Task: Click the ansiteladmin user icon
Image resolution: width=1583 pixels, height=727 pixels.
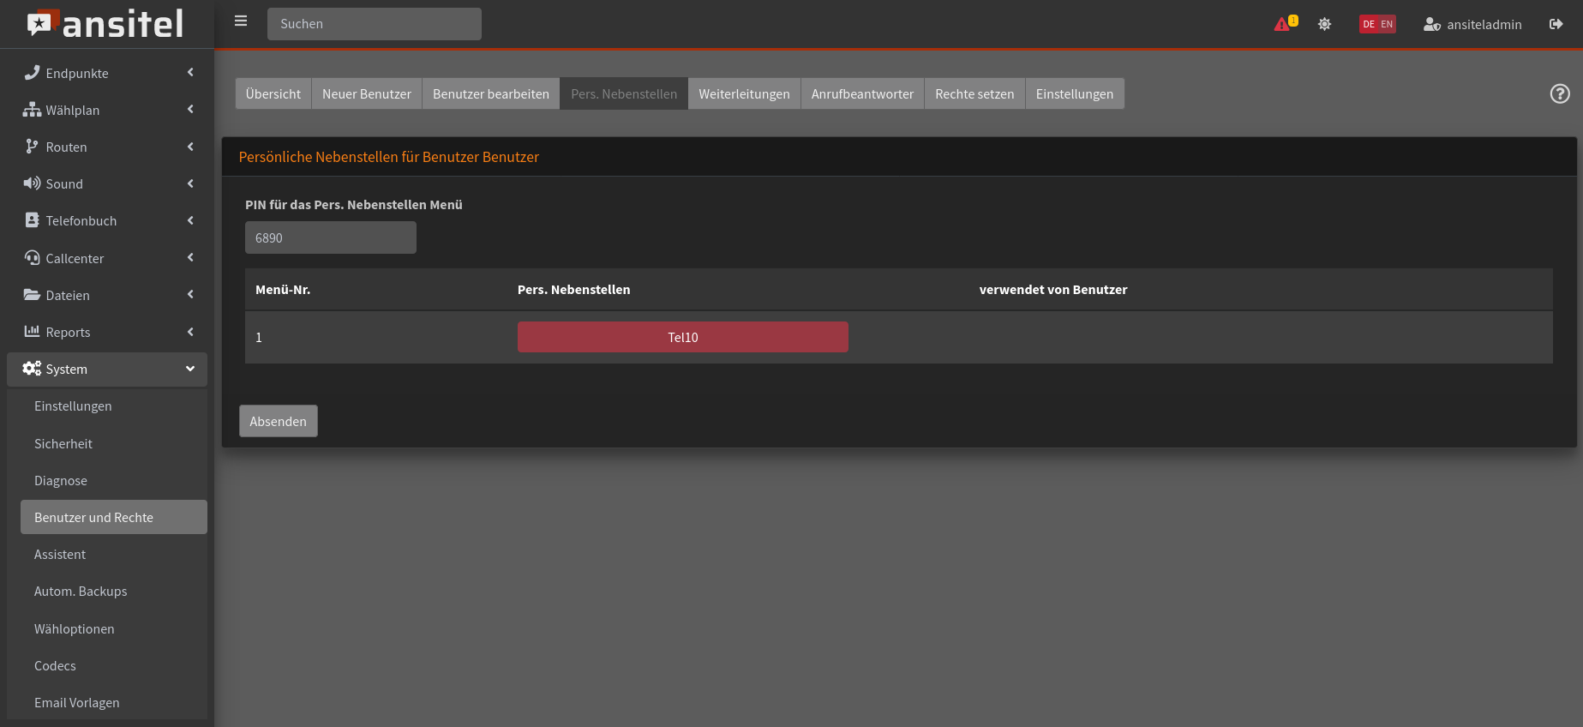Action: click(x=1431, y=24)
